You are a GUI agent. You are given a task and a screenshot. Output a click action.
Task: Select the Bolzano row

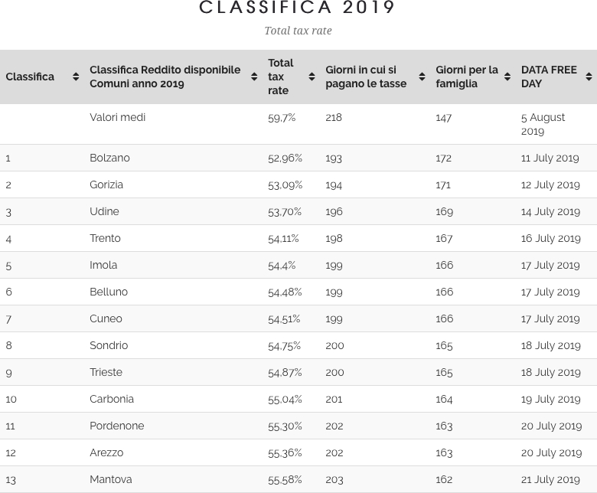point(109,158)
